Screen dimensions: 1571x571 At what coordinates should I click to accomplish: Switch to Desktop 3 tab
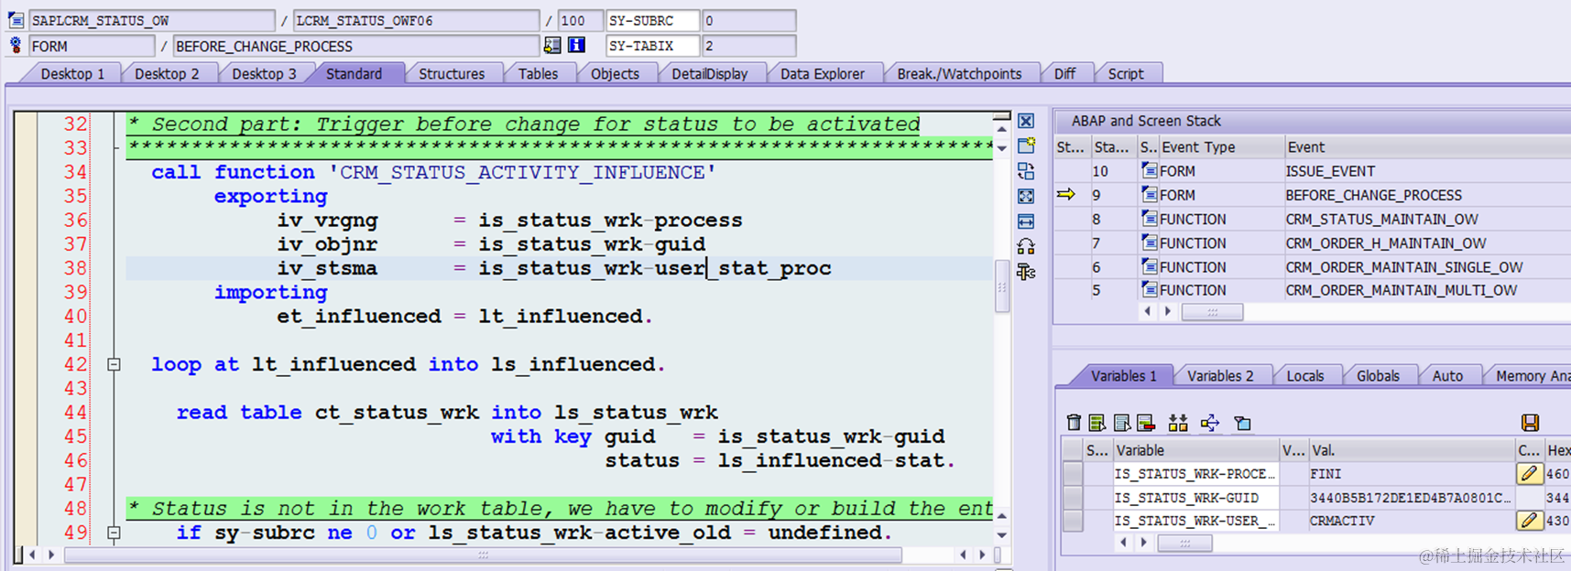pyautogui.click(x=264, y=74)
